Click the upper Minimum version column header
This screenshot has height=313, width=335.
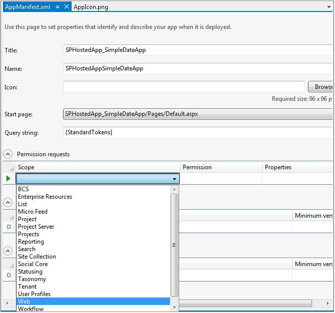[313, 216]
